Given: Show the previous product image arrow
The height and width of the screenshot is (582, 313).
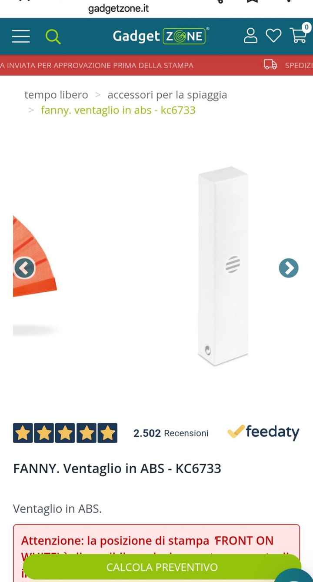Looking at the screenshot, I should tap(24, 268).
